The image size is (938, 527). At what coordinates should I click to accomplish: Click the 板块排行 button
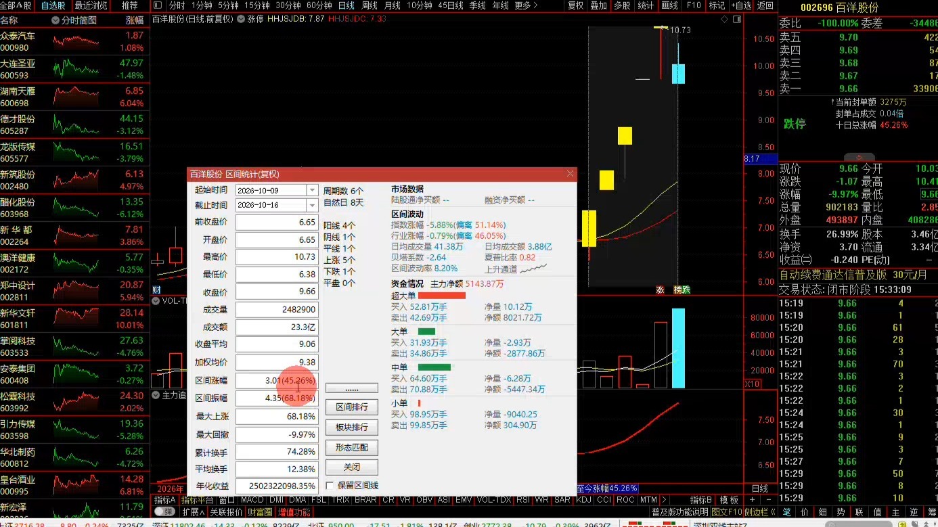click(352, 428)
